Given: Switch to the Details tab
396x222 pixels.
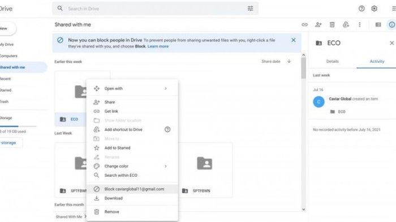Looking at the screenshot, I should 333,62.
